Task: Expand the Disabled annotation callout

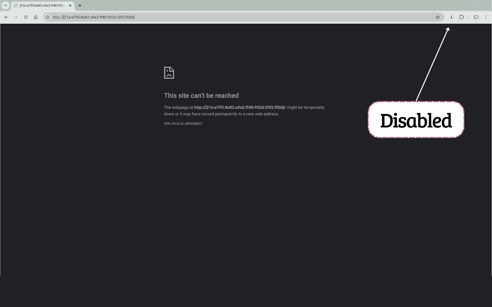Action: coord(416,120)
